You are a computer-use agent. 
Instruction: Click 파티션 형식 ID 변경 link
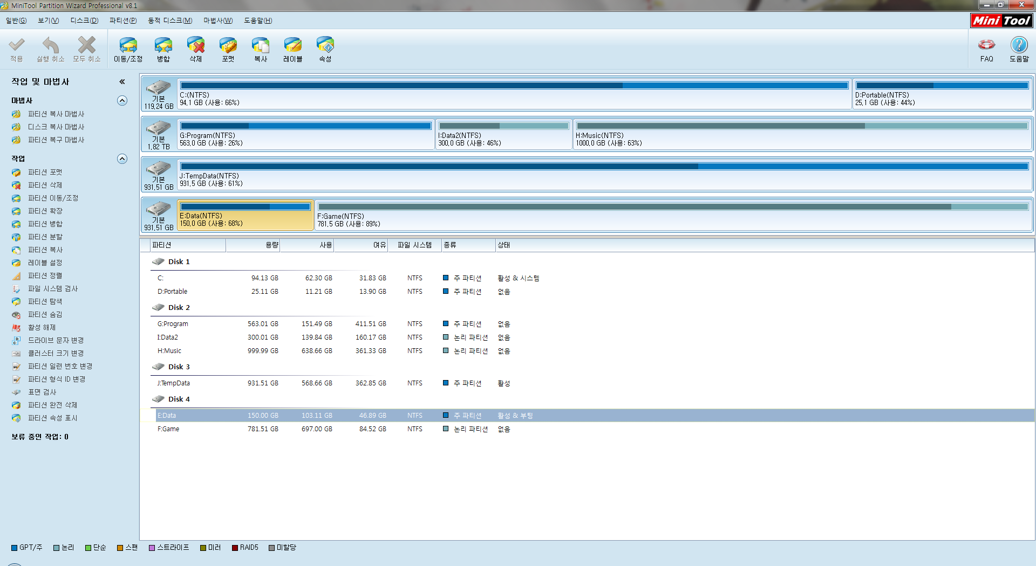pos(57,379)
